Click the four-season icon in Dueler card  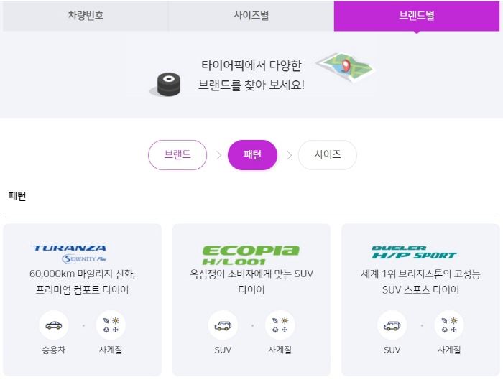tap(449, 325)
